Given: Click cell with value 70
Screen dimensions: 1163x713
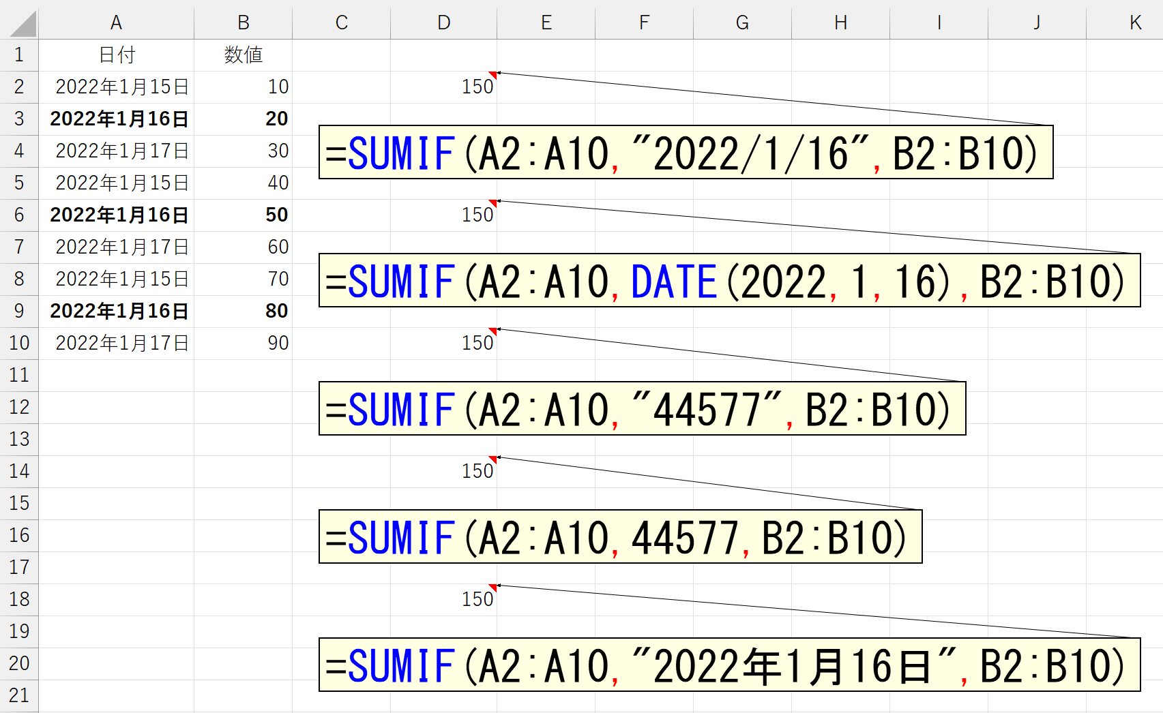Looking at the screenshot, I should click(244, 279).
